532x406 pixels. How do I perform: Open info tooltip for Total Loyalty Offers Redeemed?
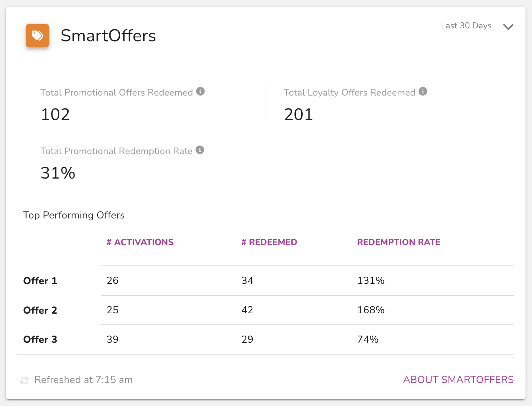click(x=423, y=92)
